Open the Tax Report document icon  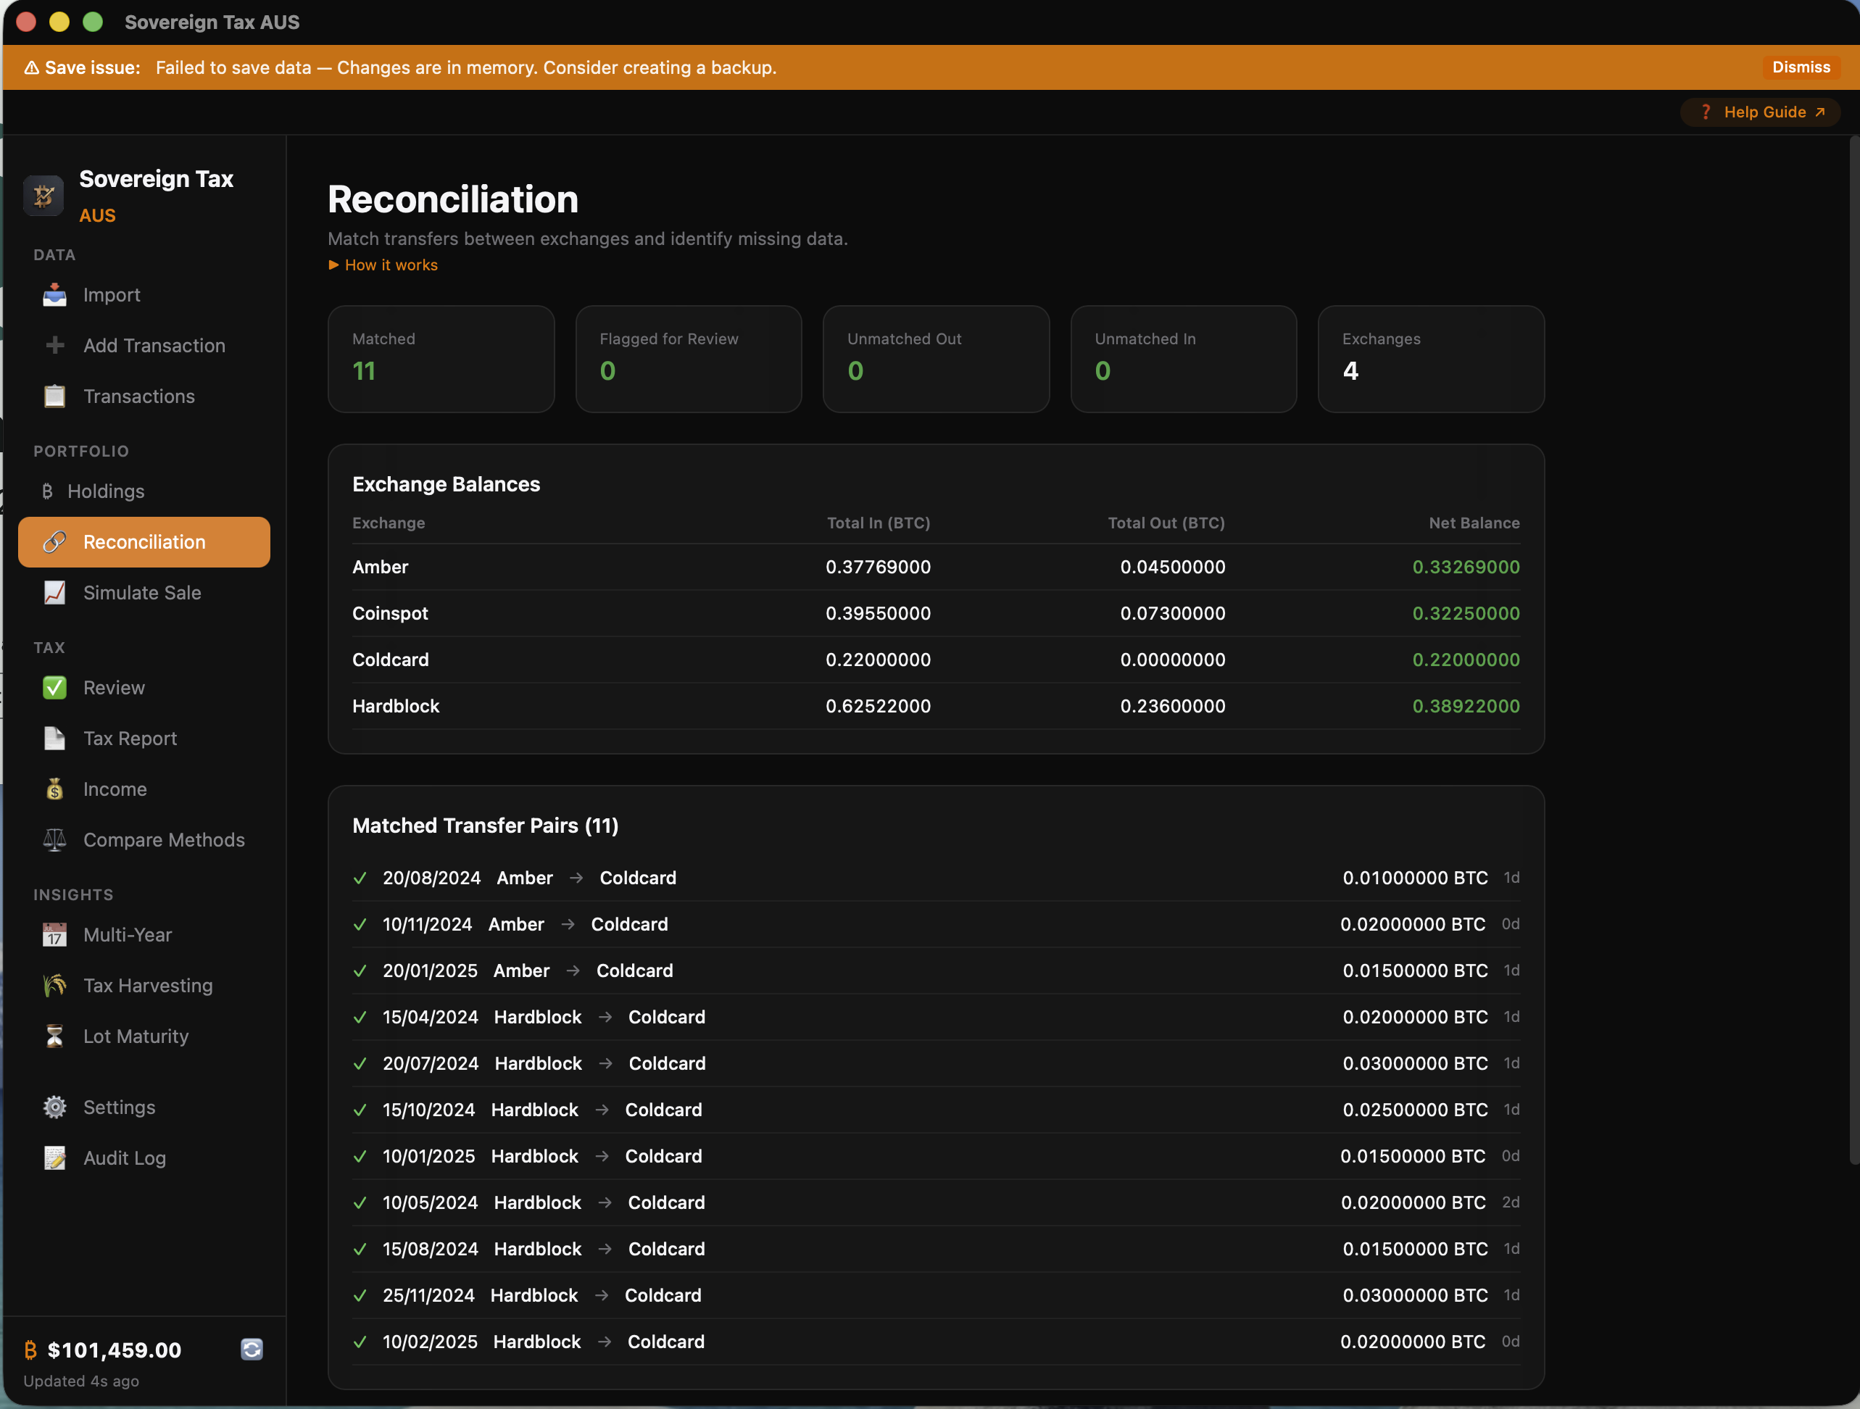54,738
